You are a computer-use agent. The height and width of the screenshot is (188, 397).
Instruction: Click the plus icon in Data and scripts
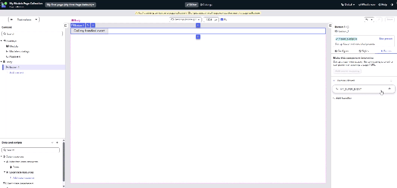tap(57, 143)
